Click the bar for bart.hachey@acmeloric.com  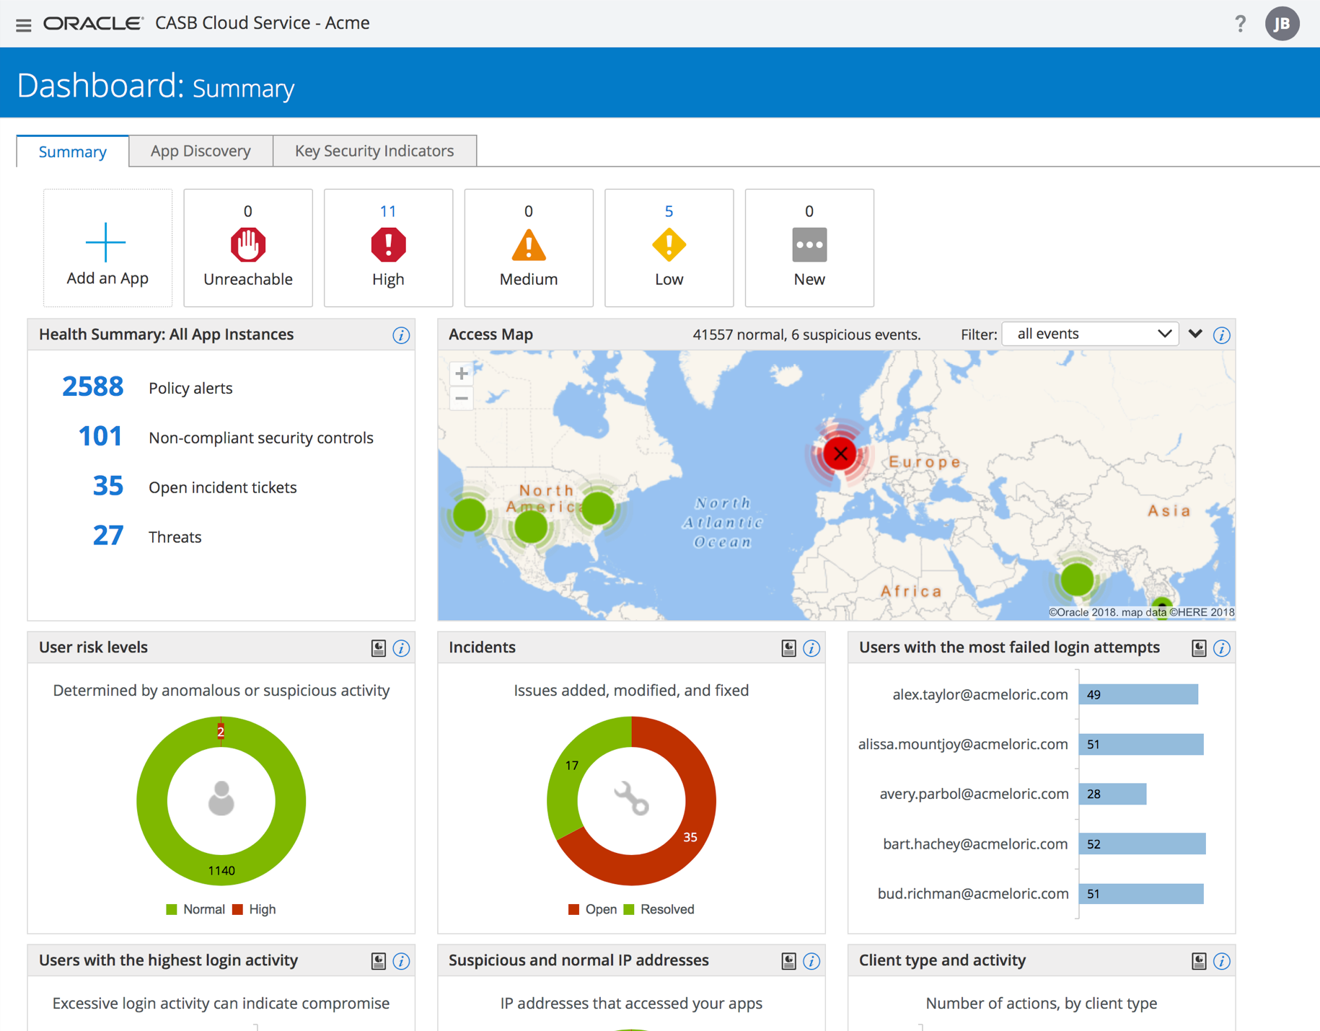(1142, 844)
